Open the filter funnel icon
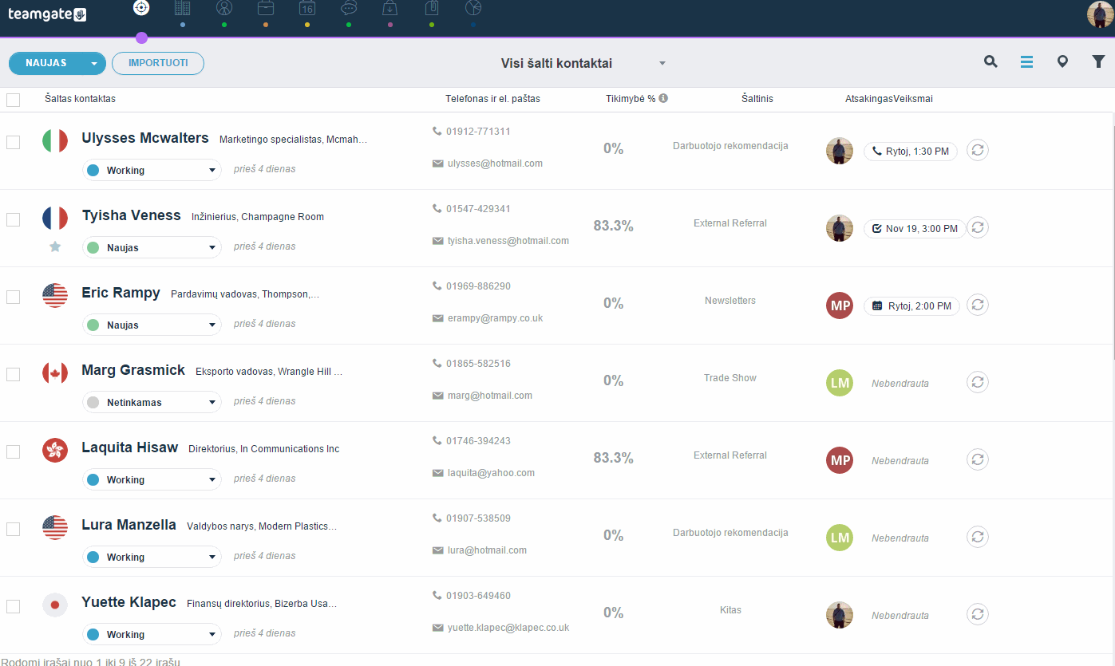Viewport: 1115px width, 666px height. pyautogui.click(x=1098, y=61)
